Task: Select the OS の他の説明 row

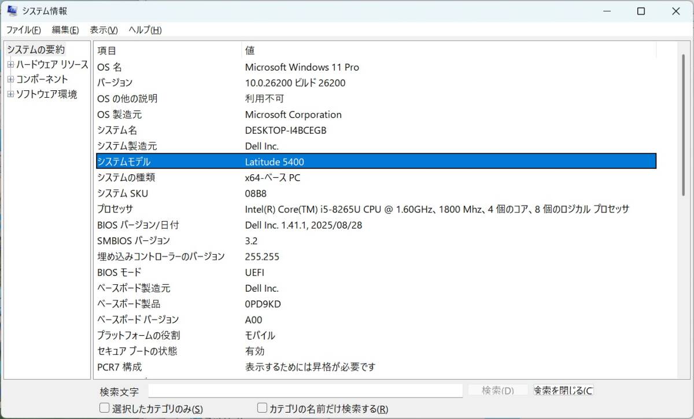Action: 376,99
